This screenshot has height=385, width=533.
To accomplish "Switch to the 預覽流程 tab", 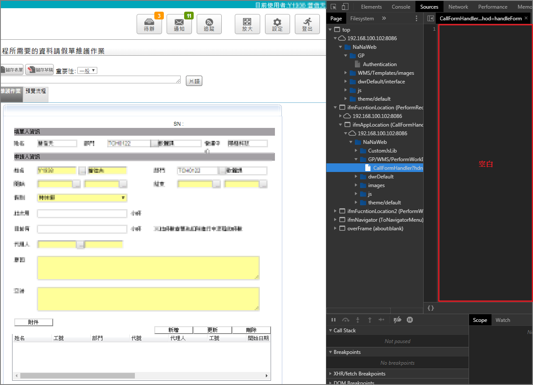I will coord(36,92).
